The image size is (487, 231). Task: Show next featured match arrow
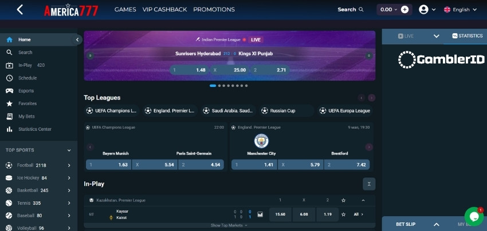[x=369, y=147]
